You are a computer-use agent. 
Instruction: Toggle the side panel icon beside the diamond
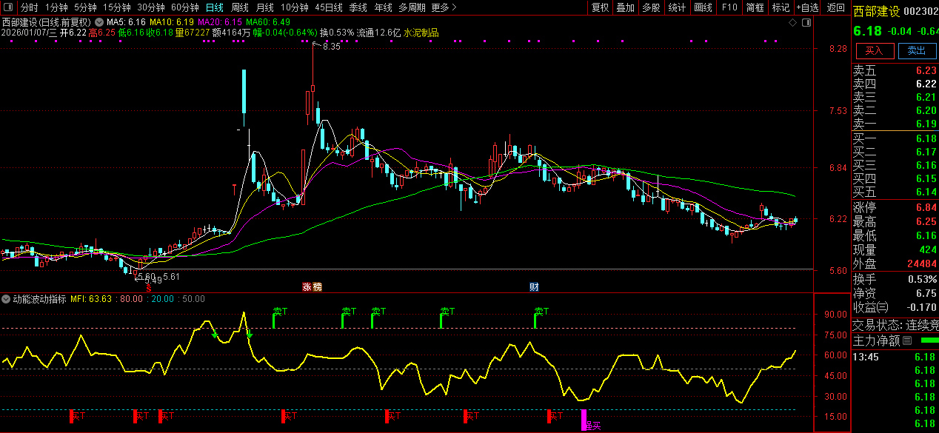click(806, 23)
